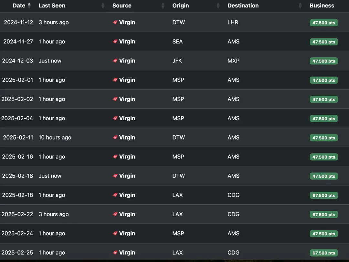
Task: Click the Virgin logo in the 2025-02-22 row
Action: pos(115,214)
